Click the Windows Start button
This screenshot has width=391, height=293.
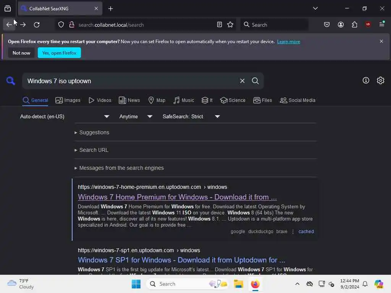point(136,284)
